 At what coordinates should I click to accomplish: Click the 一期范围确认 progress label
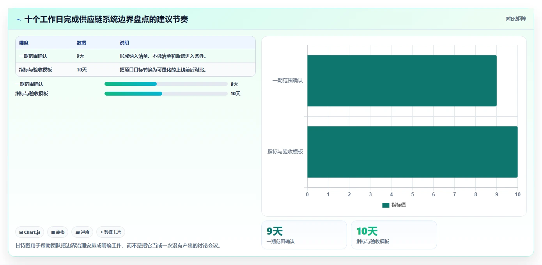tap(29, 84)
